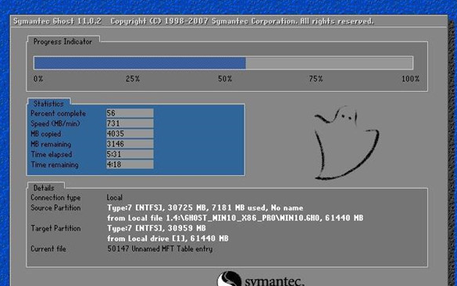The height and width of the screenshot is (286, 457).
Task: Click the 'Source Partition' label
Action: (55, 208)
